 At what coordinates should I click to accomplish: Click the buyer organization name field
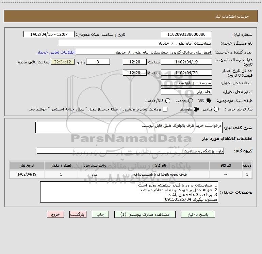point(135,43)
